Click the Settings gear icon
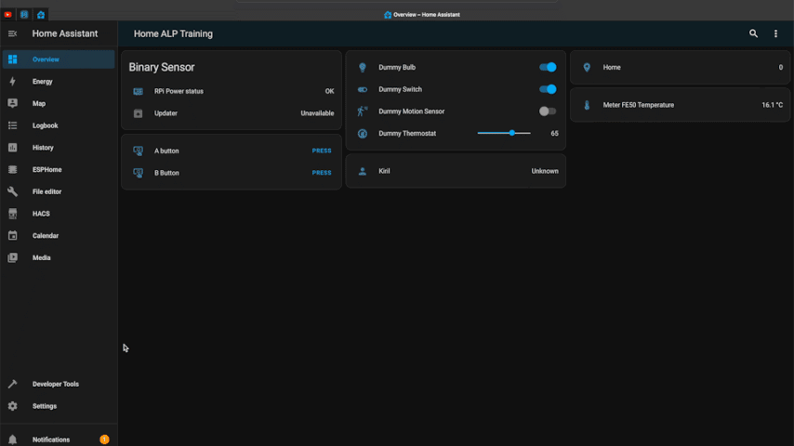The width and height of the screenshot is (794, 446). pyautogui.click(x=13, y=406)
